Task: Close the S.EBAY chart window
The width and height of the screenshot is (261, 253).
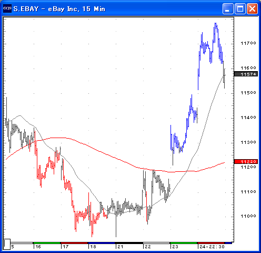Action: [252, 8]
